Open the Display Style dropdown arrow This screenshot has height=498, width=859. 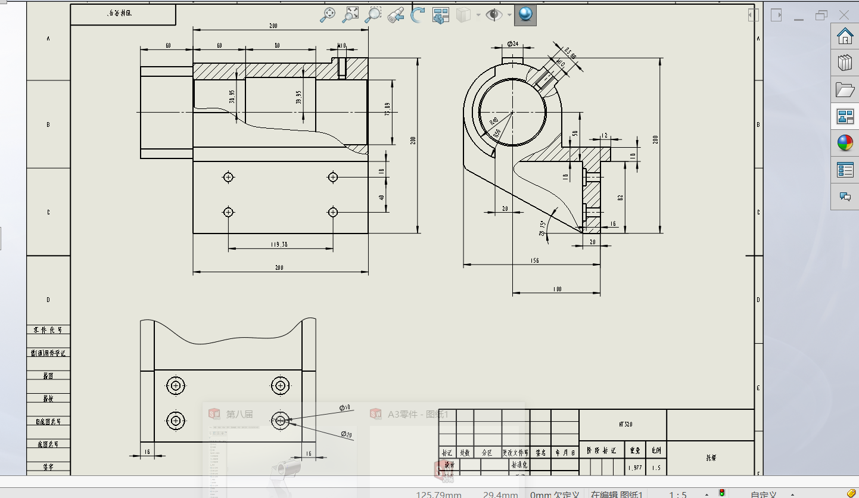pos(478,15)
